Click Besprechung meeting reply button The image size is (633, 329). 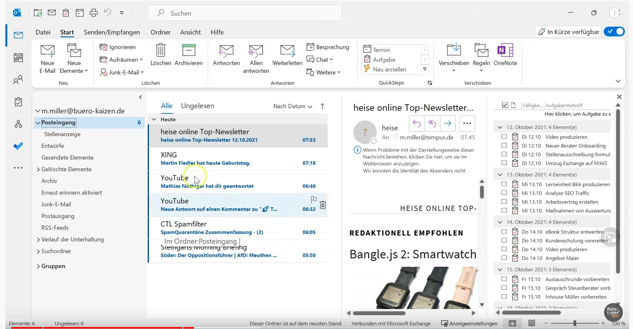328,47
